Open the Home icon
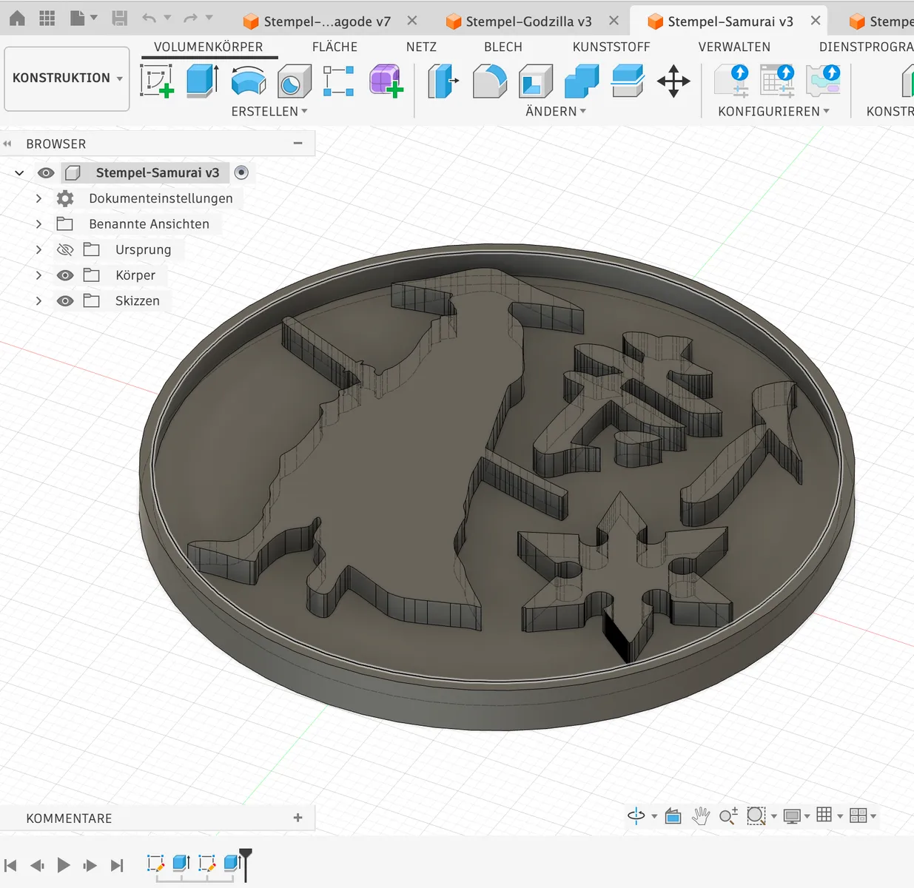Viewport: 914px width, 888px height. pos(17,18)
